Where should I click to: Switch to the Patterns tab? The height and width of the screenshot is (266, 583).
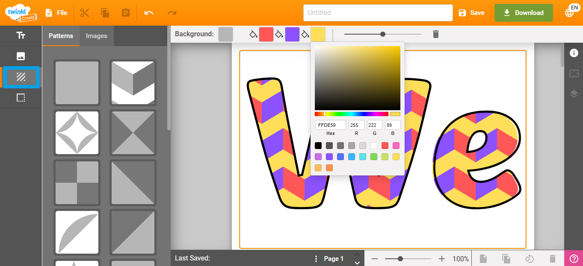[61, 36]
